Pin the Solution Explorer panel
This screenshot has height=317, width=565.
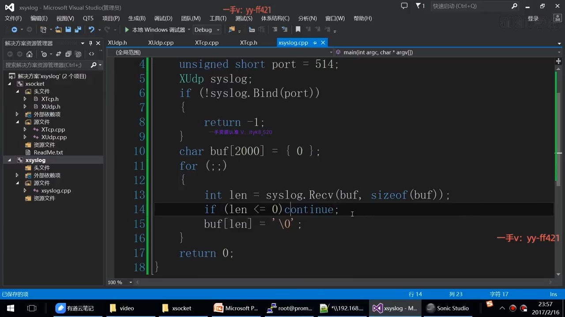91,43
